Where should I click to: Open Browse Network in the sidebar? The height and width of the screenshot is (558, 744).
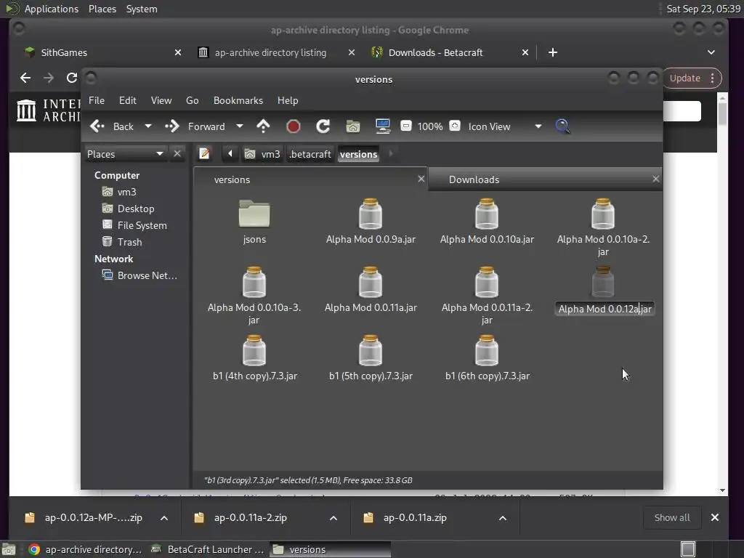(140, 275)
